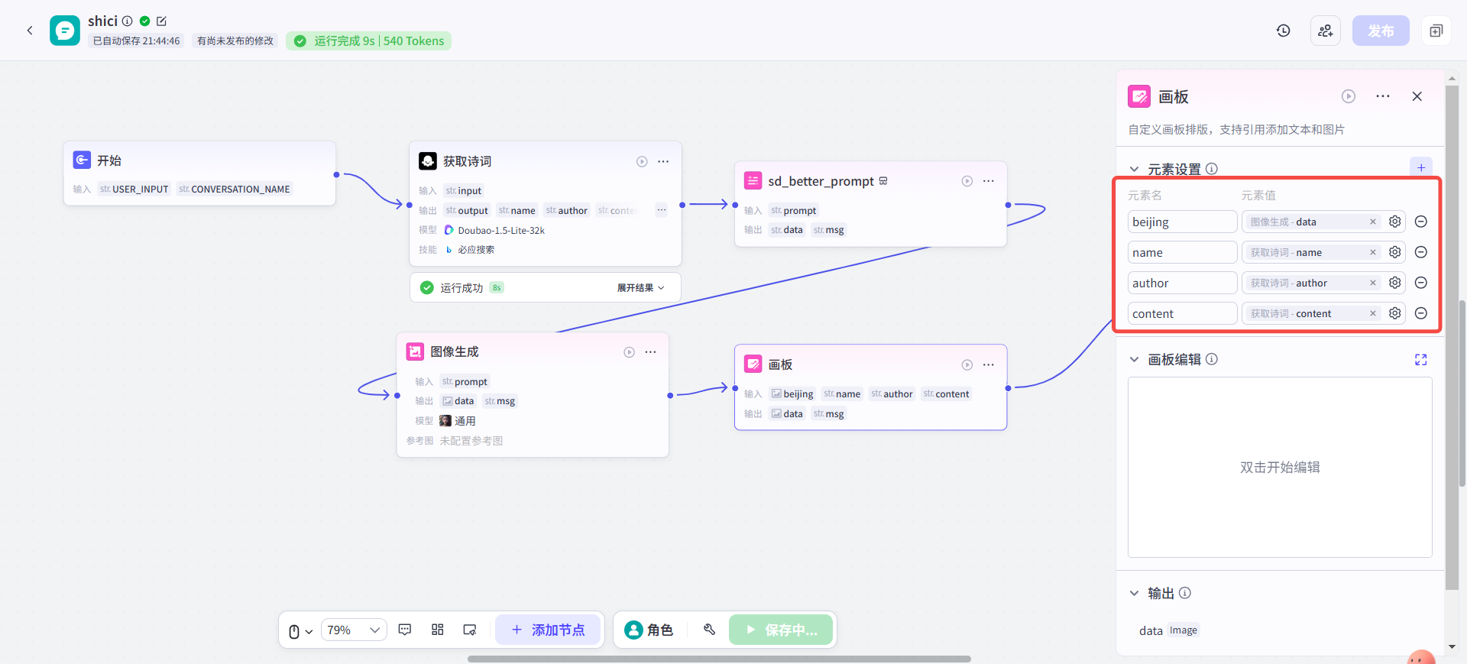Open the 79% zoom level dropdown

coord(354,630)
